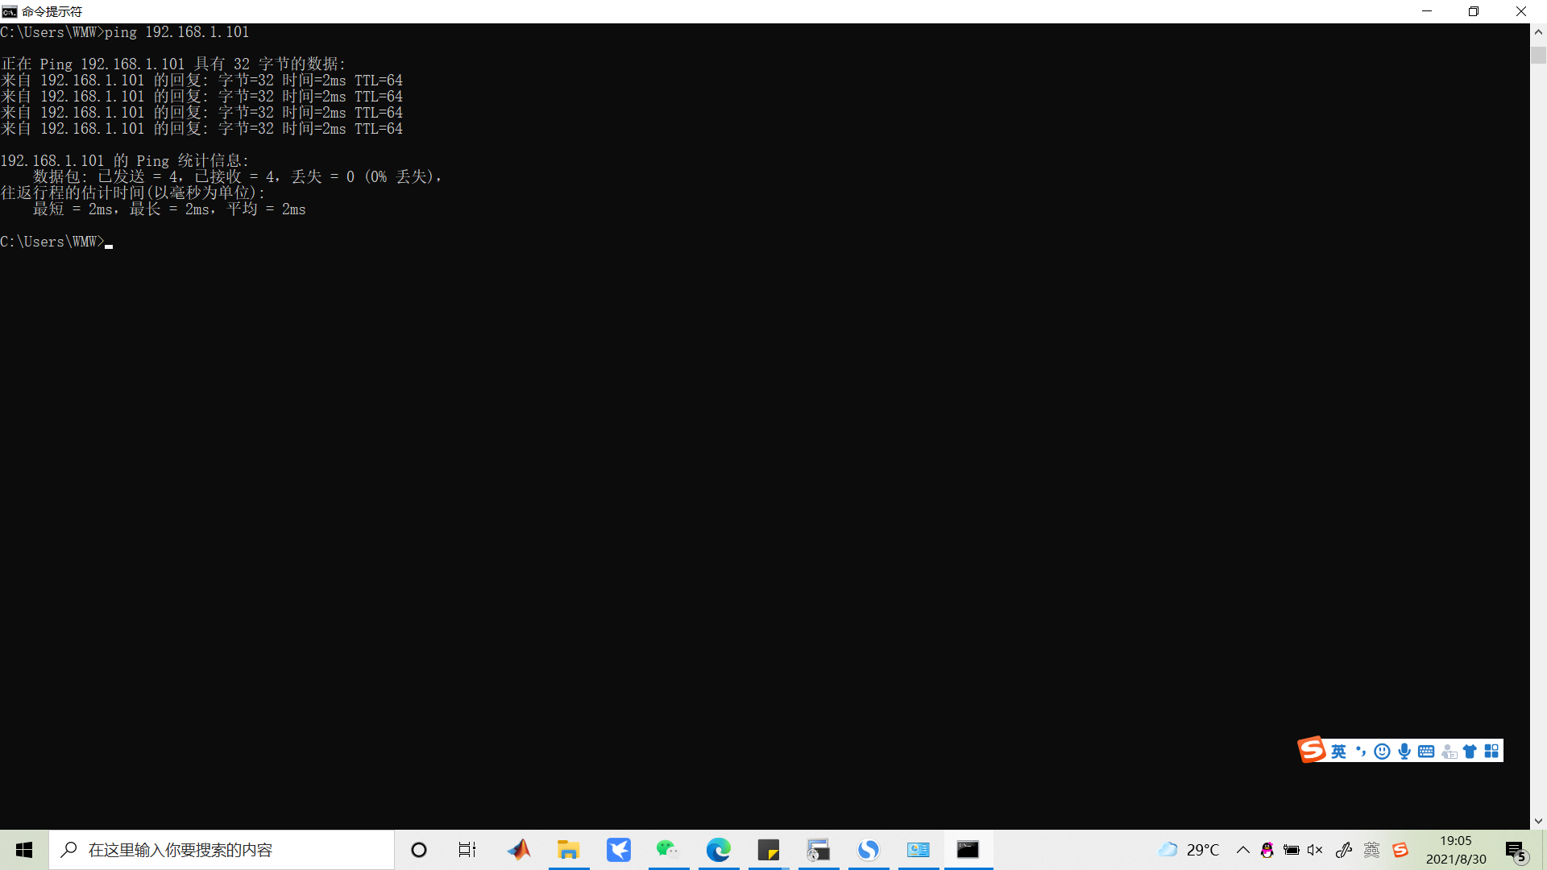
Task: Unmute the system volume
Action: coord(1315,850)
